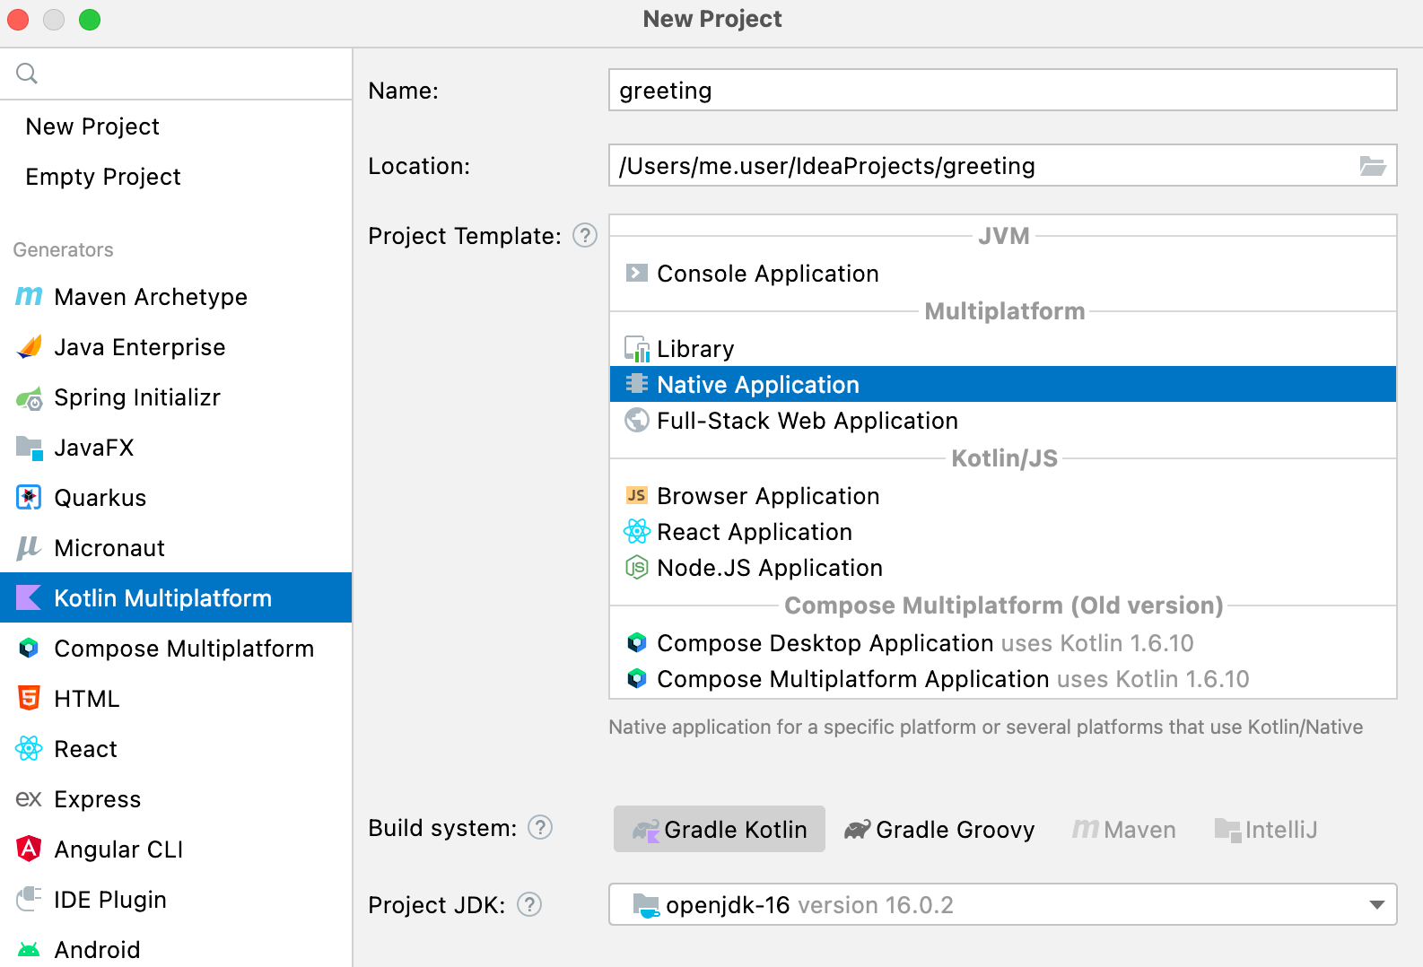
Task: Click the Java Enterprise icon
Action: pos(29,346)
